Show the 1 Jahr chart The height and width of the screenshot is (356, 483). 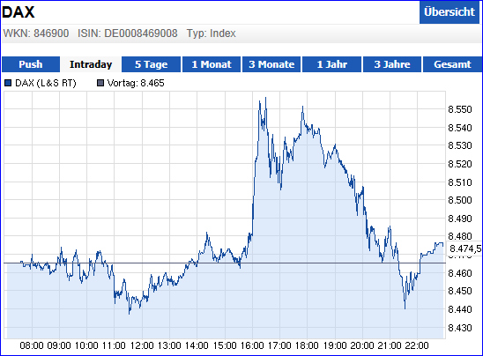pos(331,64)
